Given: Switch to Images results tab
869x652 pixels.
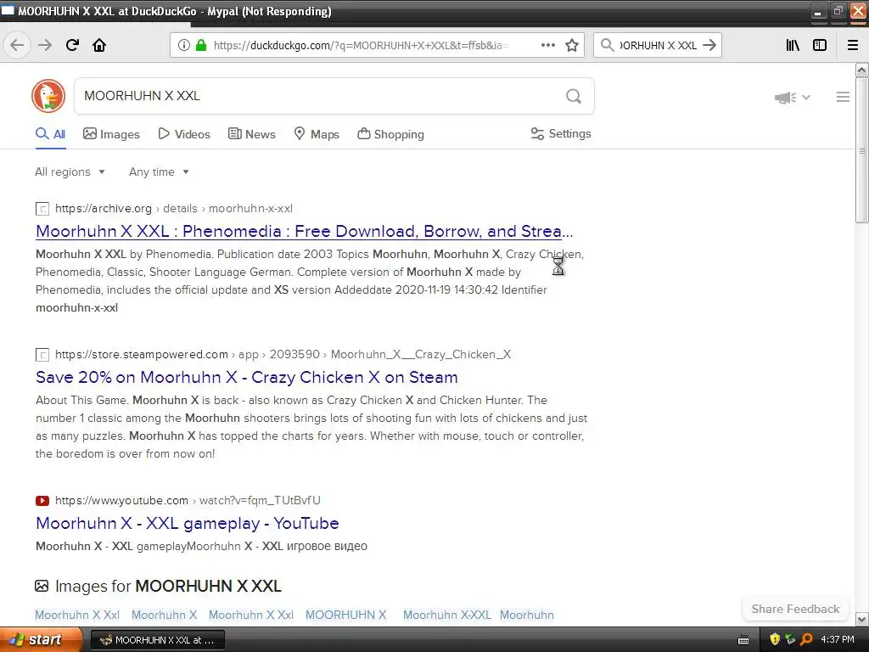Looking at the screenshot, I should [x=111, y=134].
